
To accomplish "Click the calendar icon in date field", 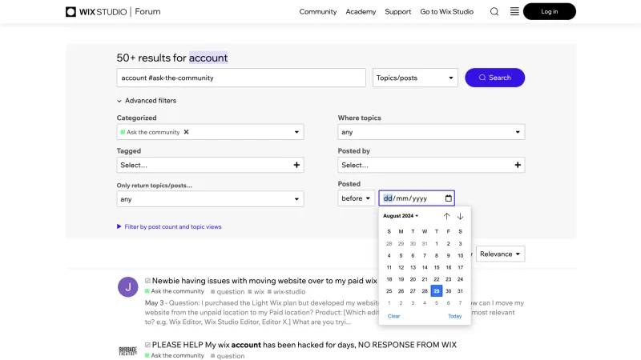I will coord(449,198).
